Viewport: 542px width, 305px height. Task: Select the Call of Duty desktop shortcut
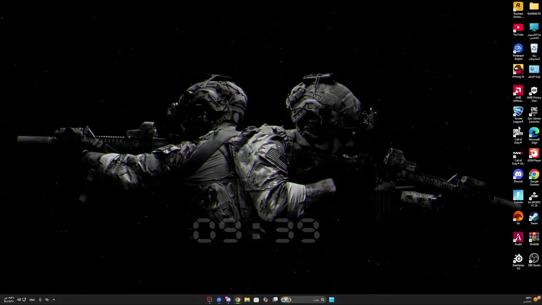point(518,136)
